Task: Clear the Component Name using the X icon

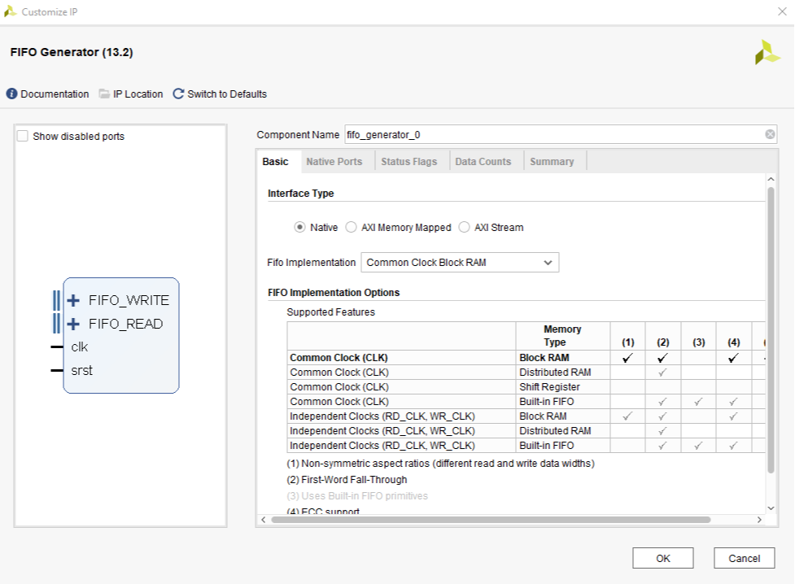Action: [x=768, y=133]
